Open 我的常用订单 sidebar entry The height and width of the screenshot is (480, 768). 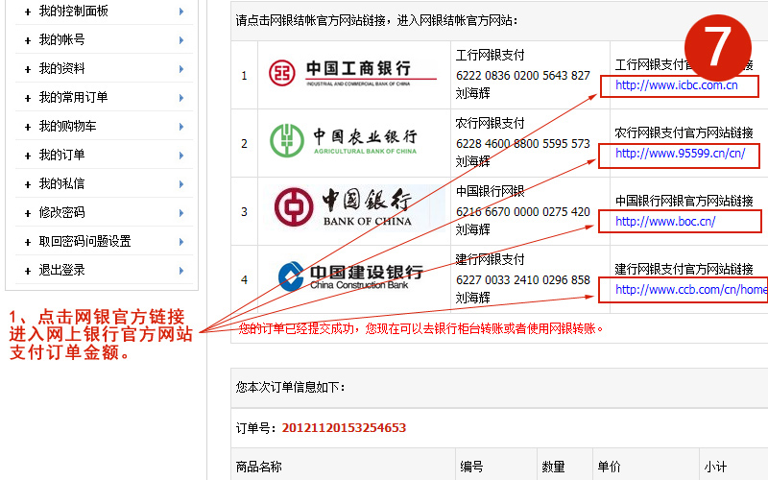(x=74, y=98)
